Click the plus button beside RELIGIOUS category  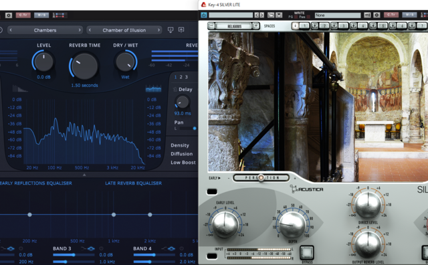click(255, 26)
